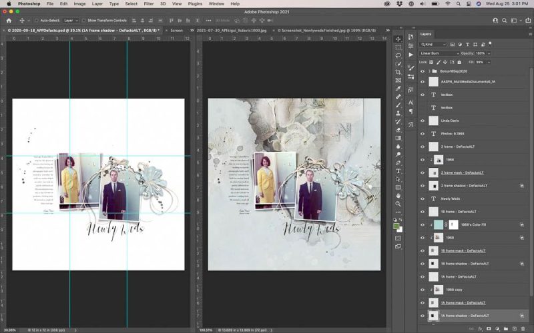Viewport: 534px width, 333px height.
Task: Open the Layer menu
Action: tap(97, 4)
